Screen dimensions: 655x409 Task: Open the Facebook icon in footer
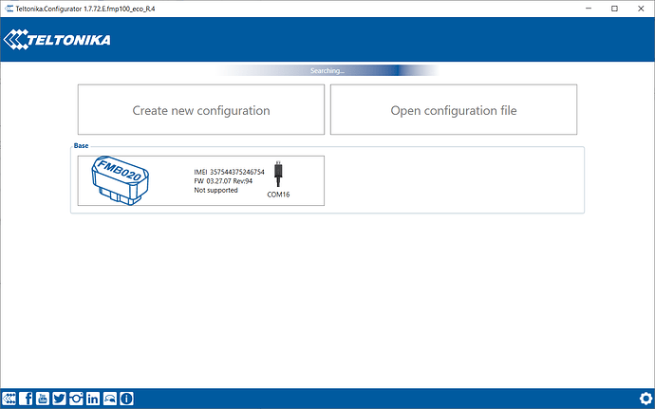(26, 399)
